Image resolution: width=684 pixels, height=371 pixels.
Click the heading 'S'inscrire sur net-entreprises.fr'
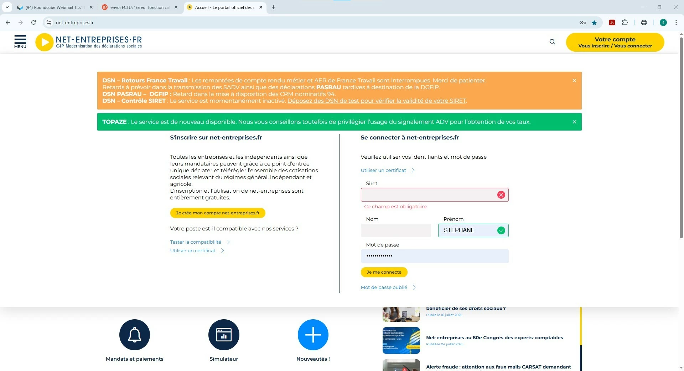tap(216, 138)
